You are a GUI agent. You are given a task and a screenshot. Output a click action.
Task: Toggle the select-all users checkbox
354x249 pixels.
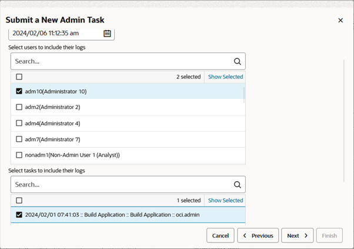point(19,77)
